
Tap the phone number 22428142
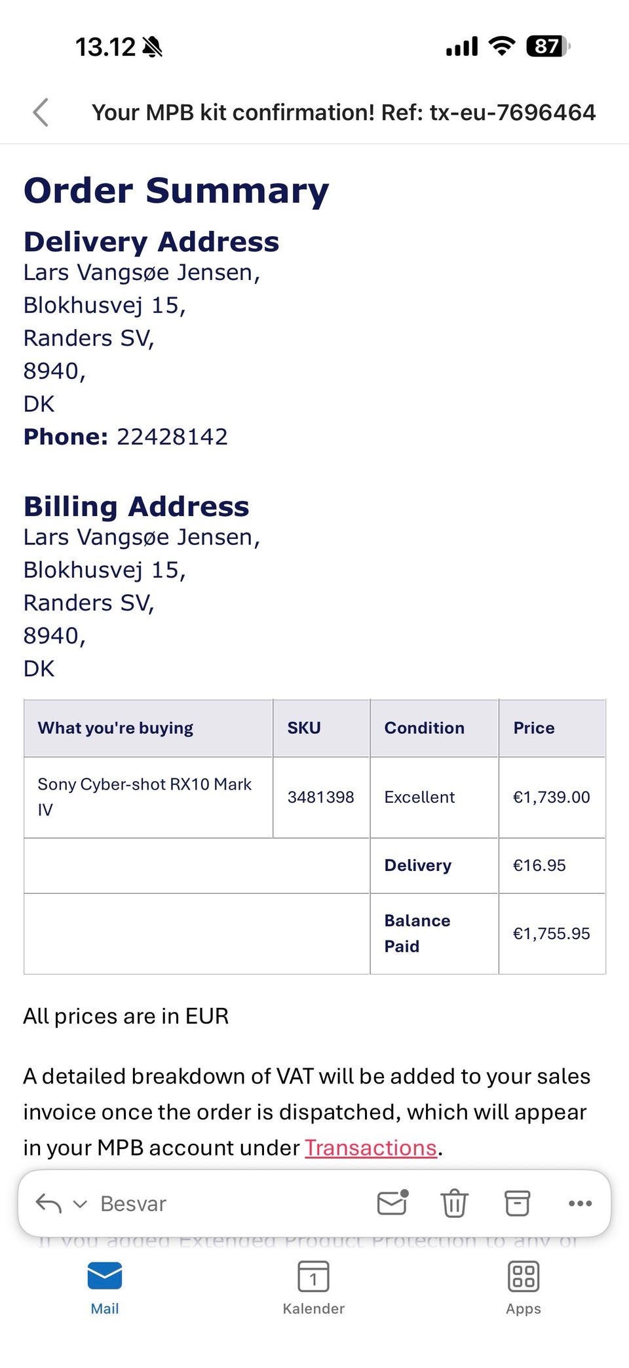pyautogui.click(x=172, y=437)
